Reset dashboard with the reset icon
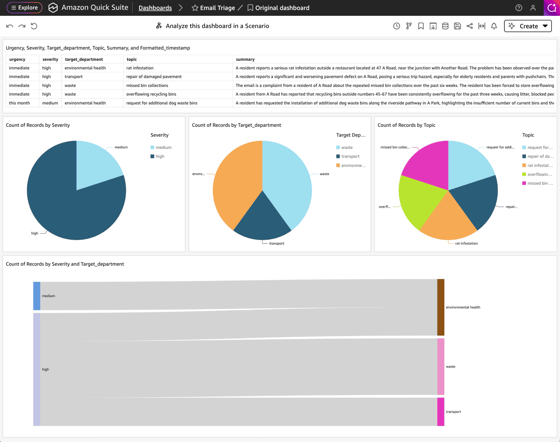The width and height of the screenshot is (560, 442). pyautogui.click(x=34, y=26)
